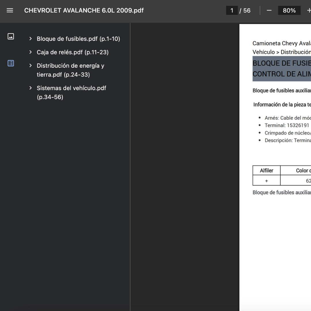Click the 'Terminal: 15326191' bullet text

(287, 125)
